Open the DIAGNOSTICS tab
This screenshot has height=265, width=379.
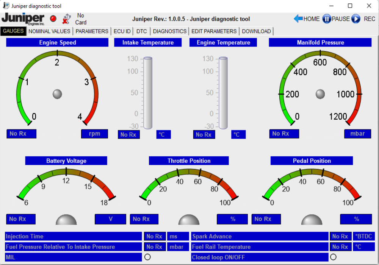pos(169,31)
